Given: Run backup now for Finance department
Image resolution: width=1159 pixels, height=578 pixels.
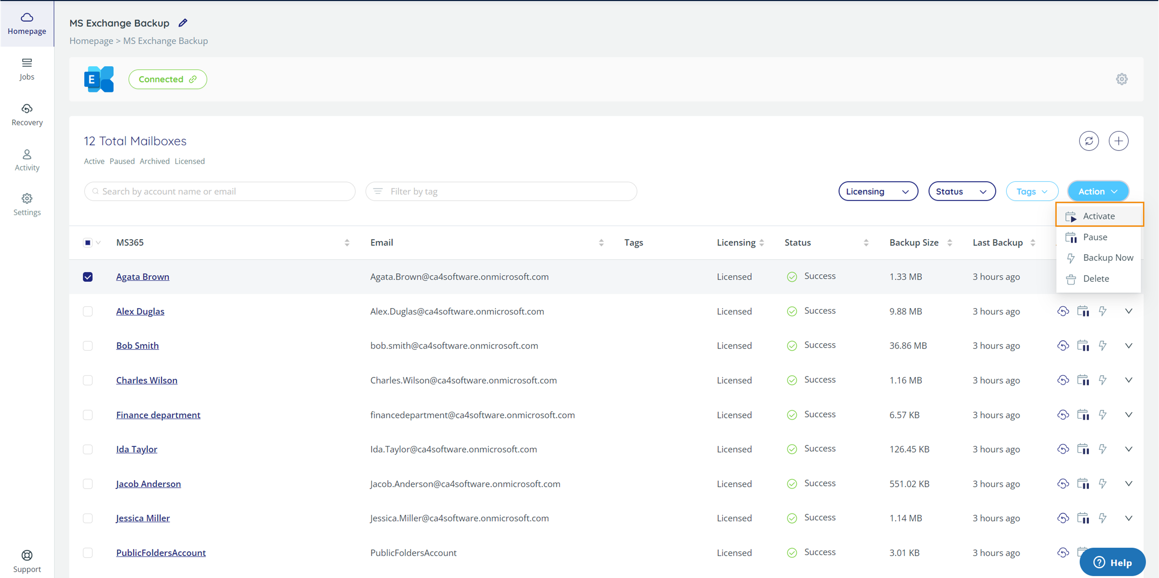Looking at the screenshot, I should coord(1102,415).
